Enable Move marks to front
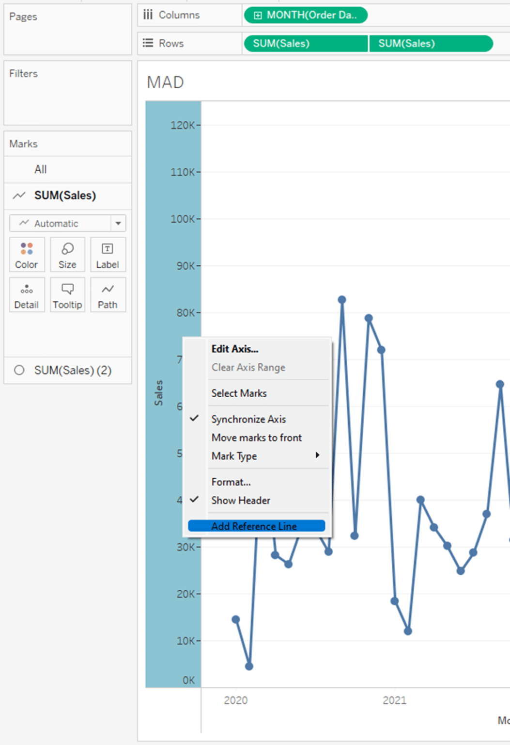Viewport: 510px width, 745px height. 256,437
